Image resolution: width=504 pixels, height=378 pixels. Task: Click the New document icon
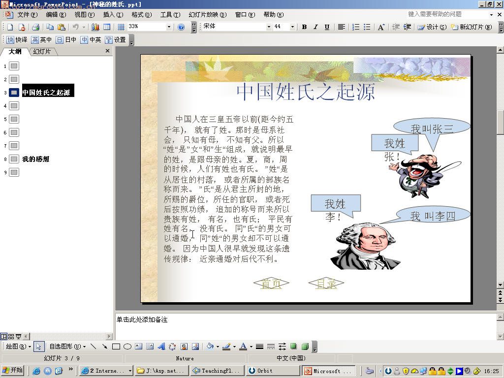(x=10, y=27)
